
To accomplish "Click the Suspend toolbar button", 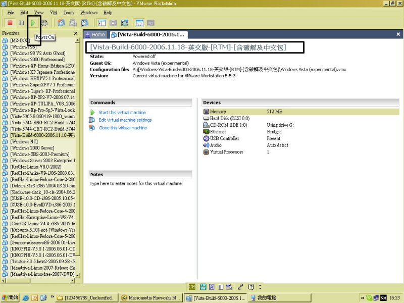I will click(x=21, y=23).
